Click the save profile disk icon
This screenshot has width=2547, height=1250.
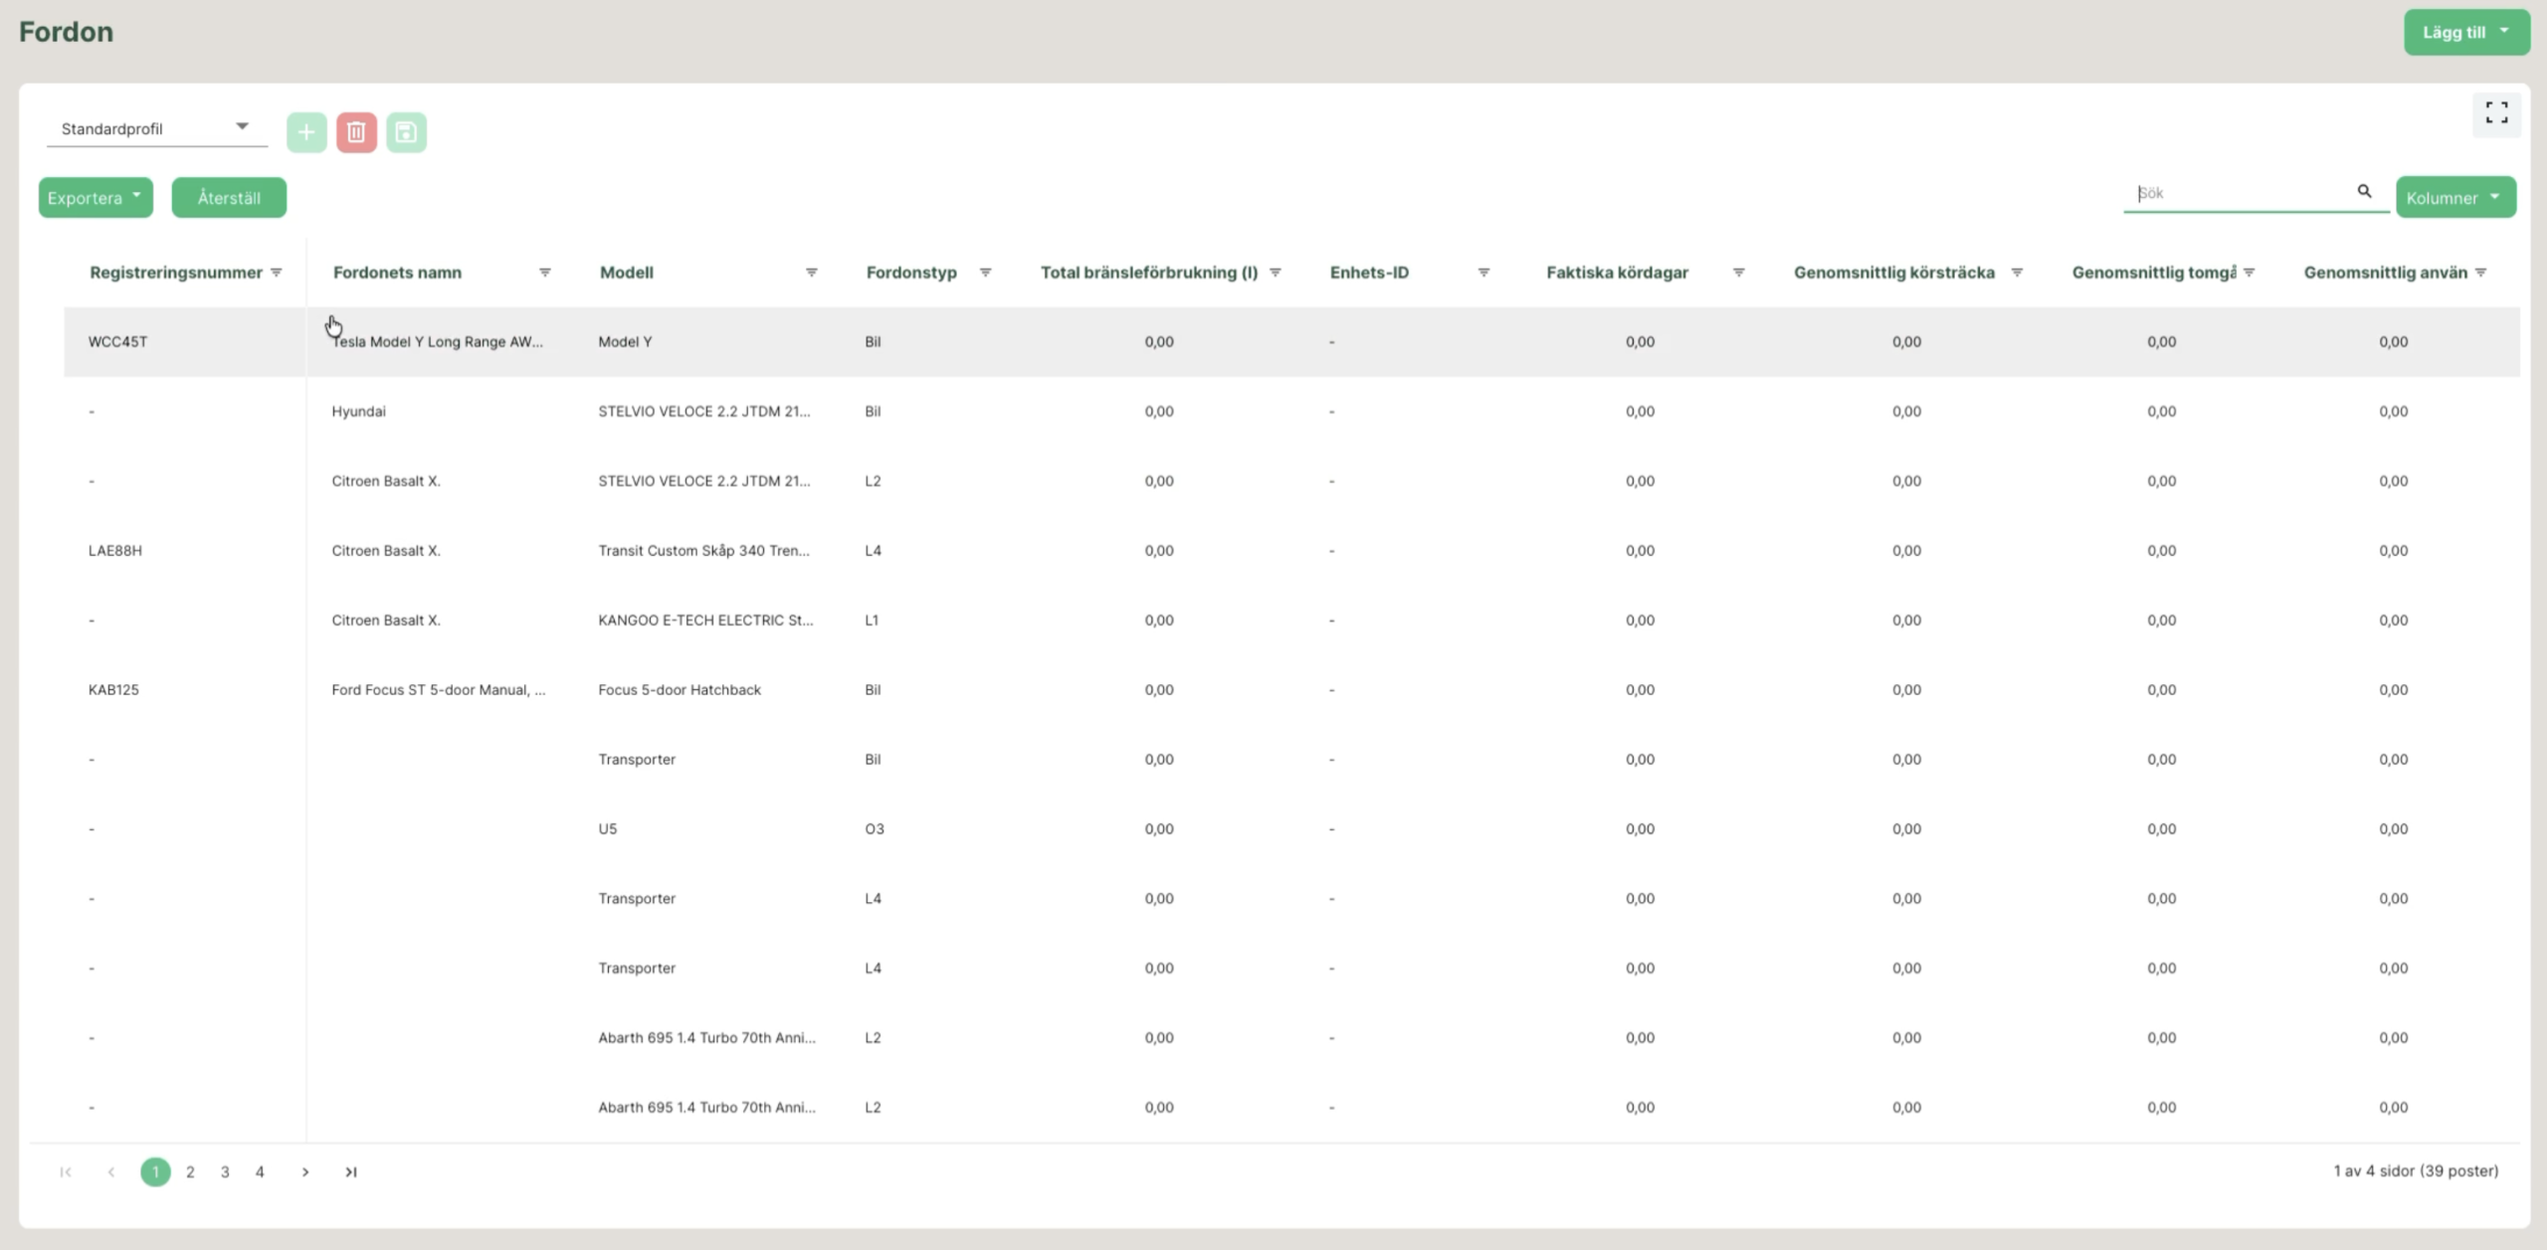(x=406, y=132)
